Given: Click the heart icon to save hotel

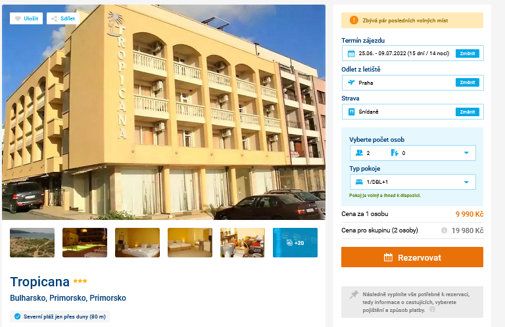Looking at the screenshot, I should click(x=18, y=18).
